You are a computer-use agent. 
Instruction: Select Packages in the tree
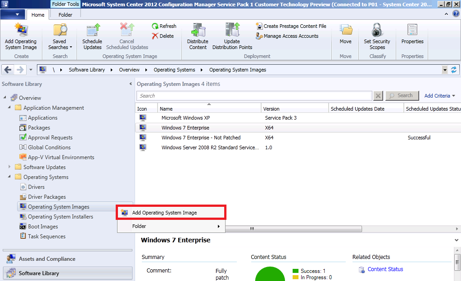pyautogui.click(x=39, y=128)
